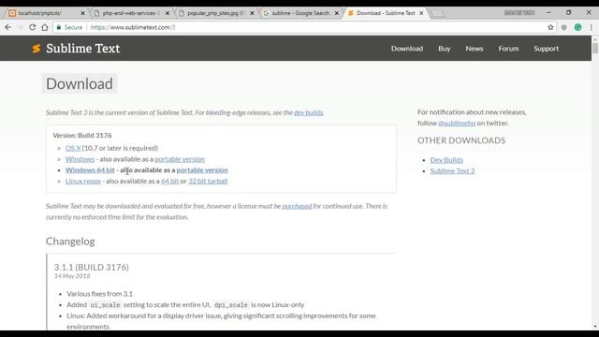
Task: Click the 3.1.1 (BUILD 3176) heading
Action: [x=92, y=267]
